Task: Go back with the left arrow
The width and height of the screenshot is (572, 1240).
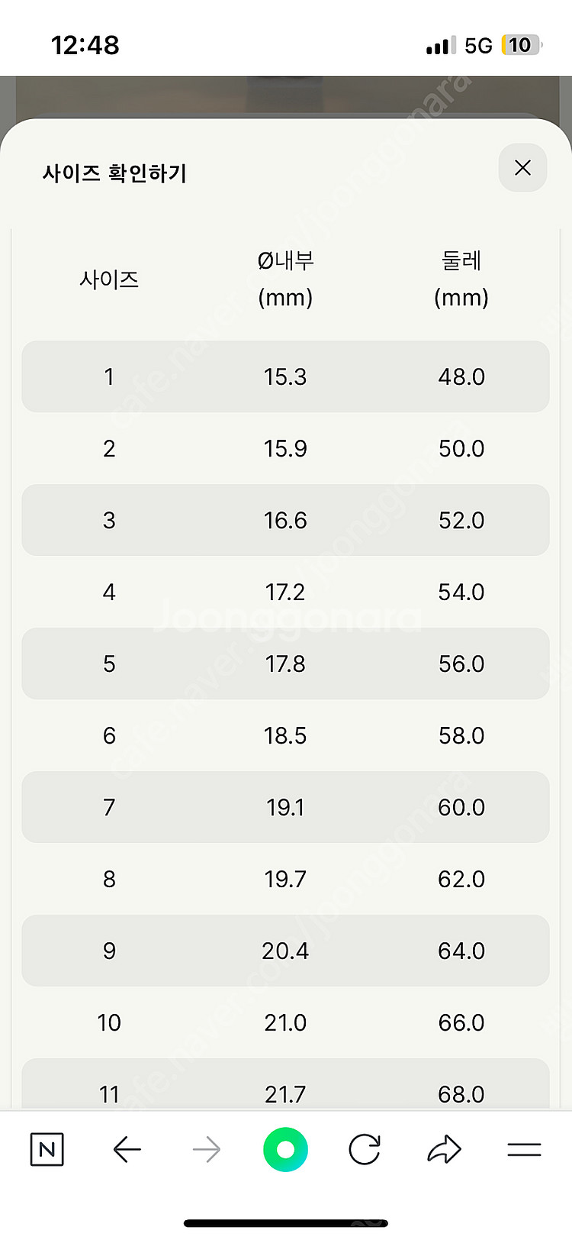Action: tap(127, 1149)
